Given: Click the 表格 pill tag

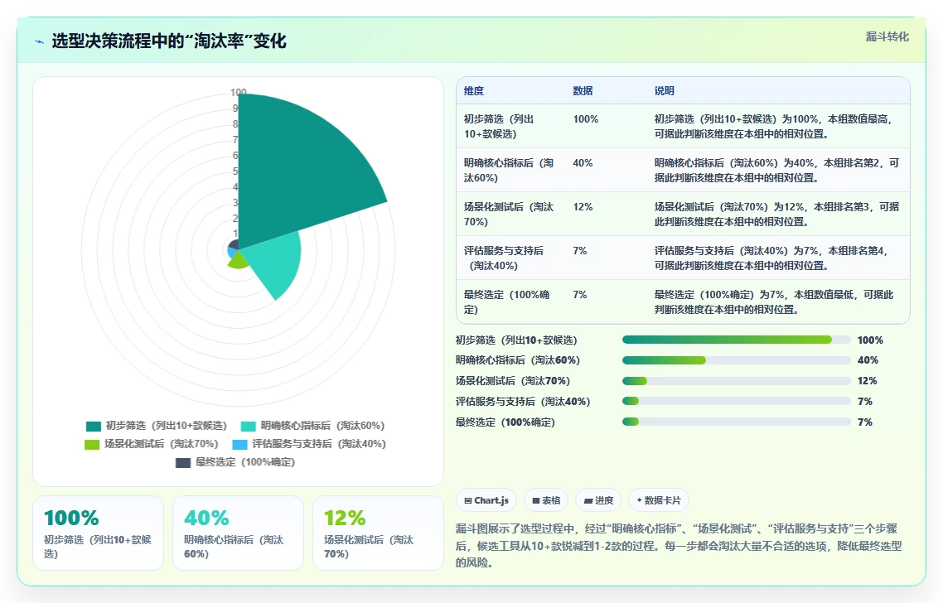Looking at the screenshot, I should [x=546, y=500].
